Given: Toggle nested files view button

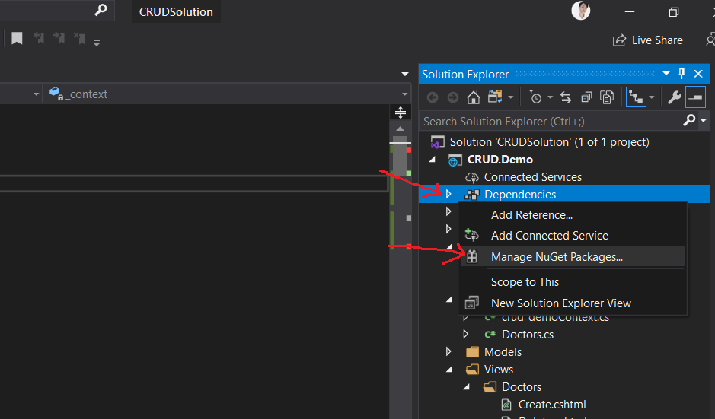Looking at the screenshot, I should pos(636,97).
